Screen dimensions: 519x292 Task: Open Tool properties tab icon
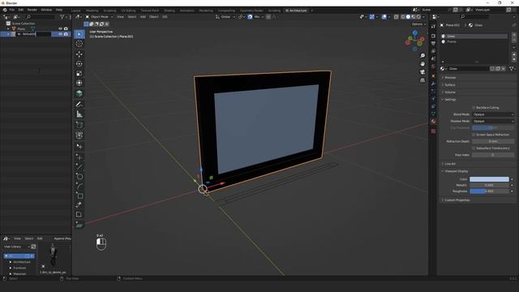[433, 27]
